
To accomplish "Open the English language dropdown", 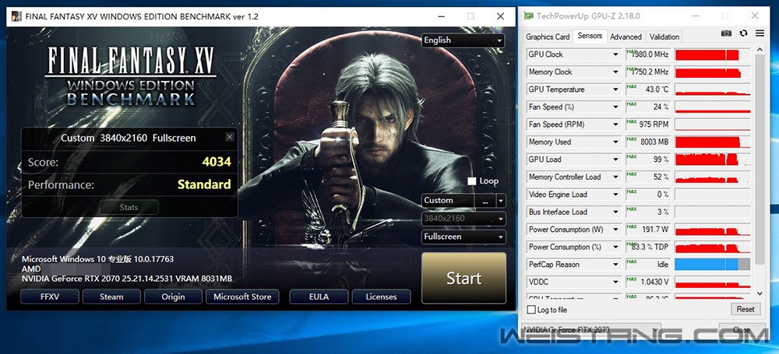I will tap(463, 40).
